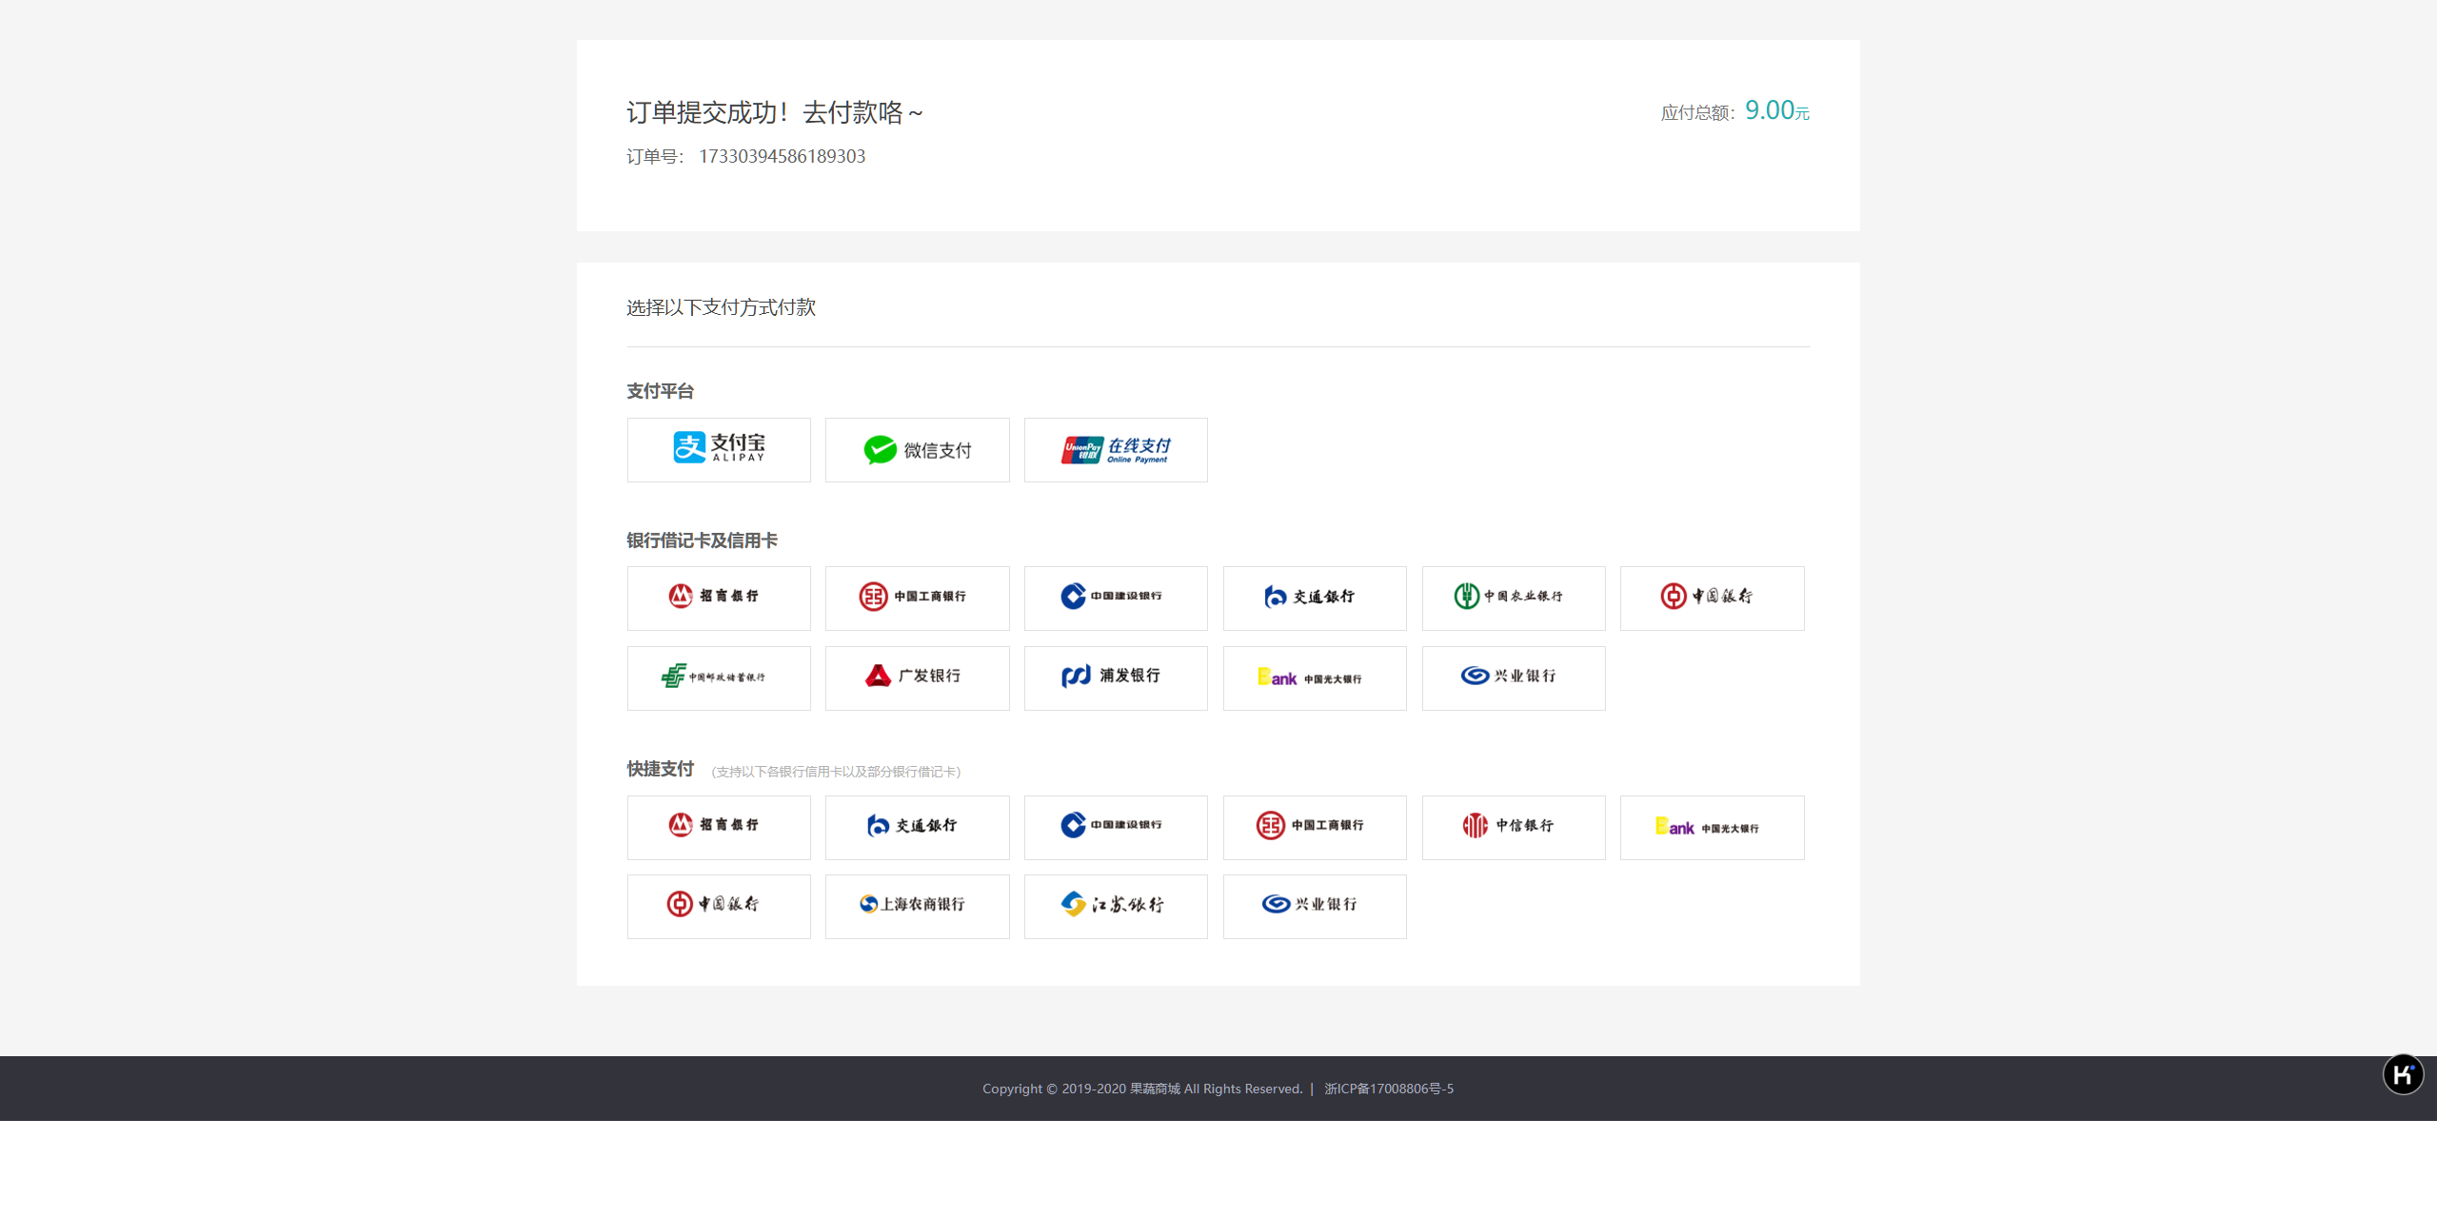Click the 银行借记卡及信用卡 section label

pyautogui.click(x=702, y=540)
